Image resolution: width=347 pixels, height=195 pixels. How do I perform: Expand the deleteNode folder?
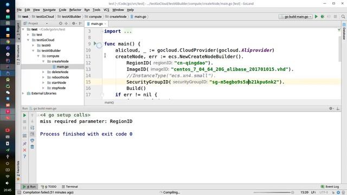43,72
